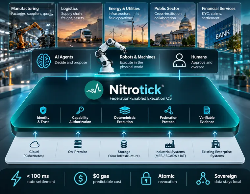
Task: Click the "state settlement" caption
Action: pos(41,182)
